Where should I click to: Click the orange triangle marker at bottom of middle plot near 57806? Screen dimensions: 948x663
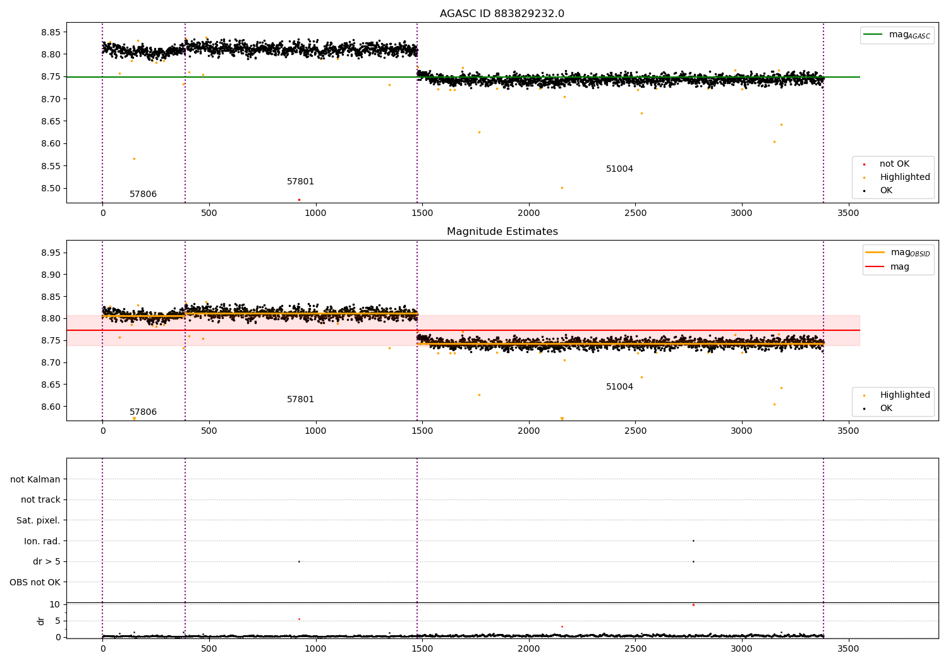pyautogui.click(x=134, y=419)
